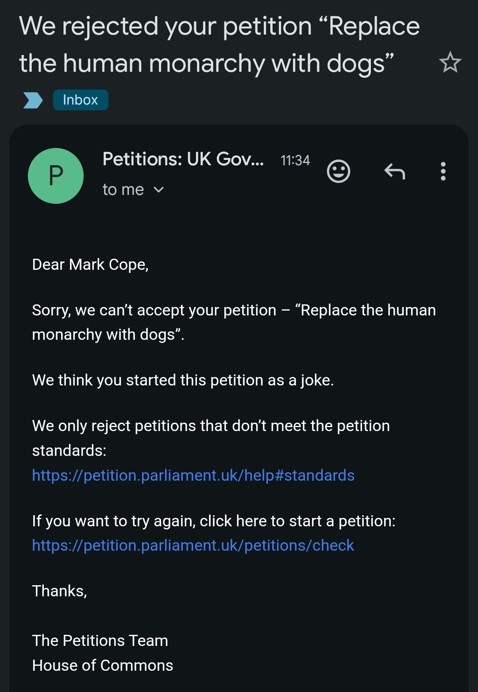Reply using the arrow icon

[x=395, y=171]
